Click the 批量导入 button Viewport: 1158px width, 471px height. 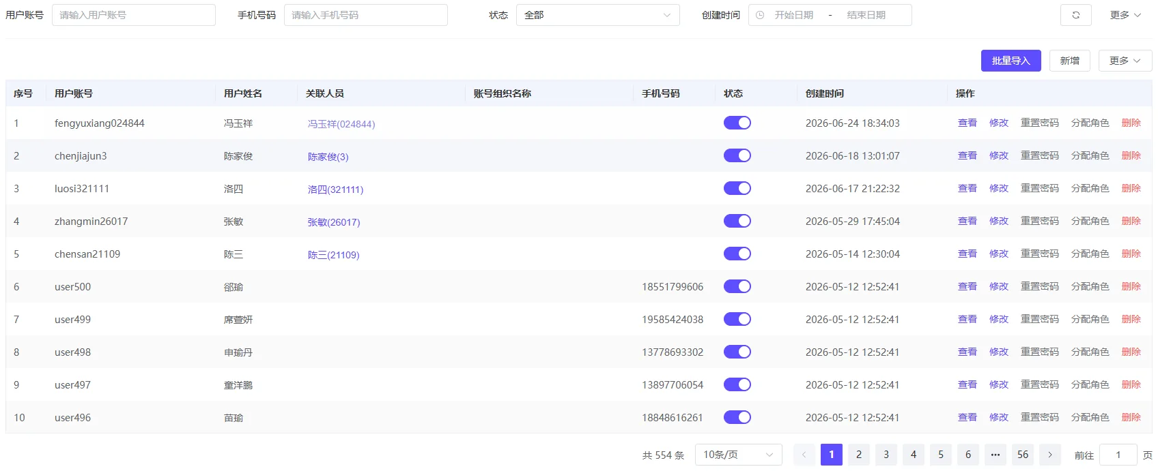click(1011, 61)
